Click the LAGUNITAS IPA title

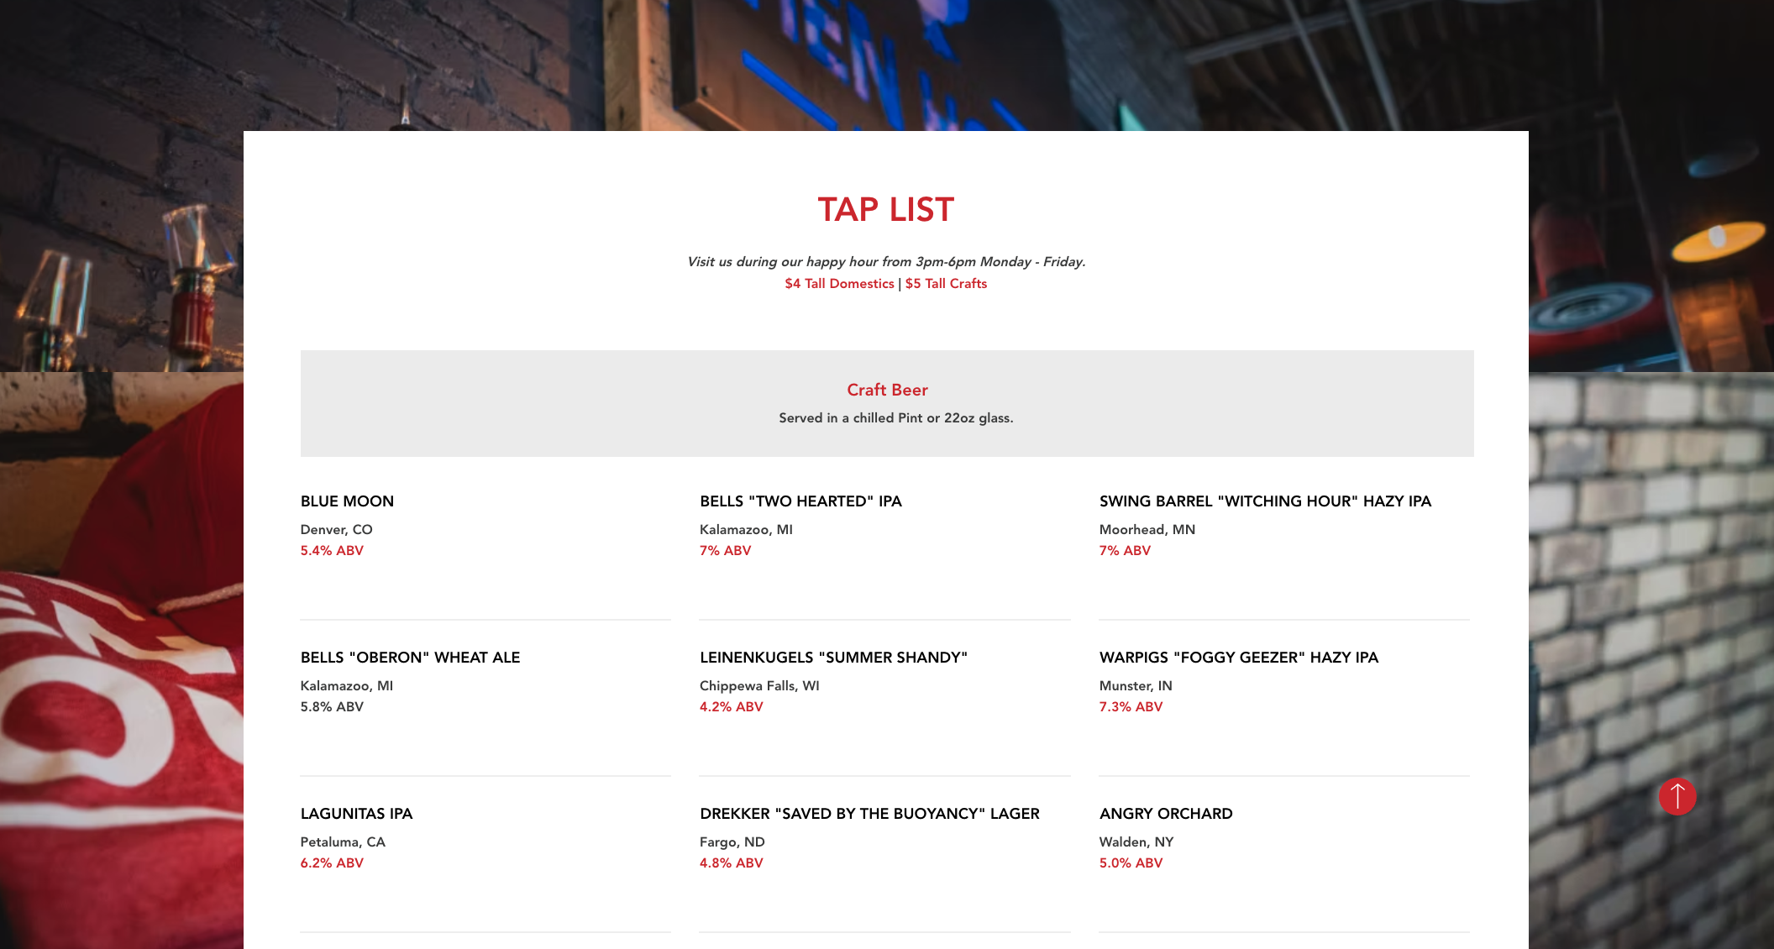point(356,814)
